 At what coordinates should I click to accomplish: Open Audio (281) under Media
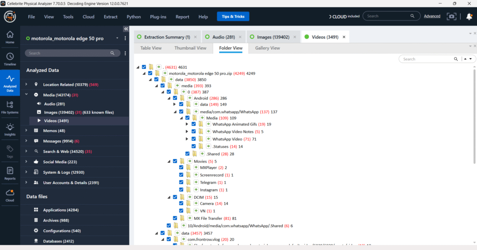(x=55, y=104)
